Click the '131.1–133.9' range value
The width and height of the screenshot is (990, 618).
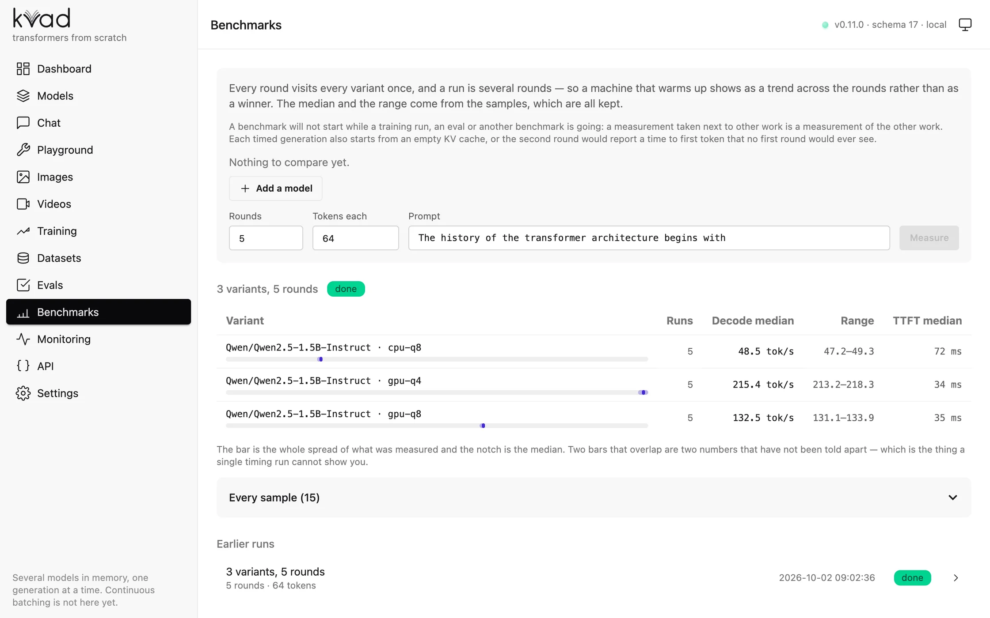843,418
